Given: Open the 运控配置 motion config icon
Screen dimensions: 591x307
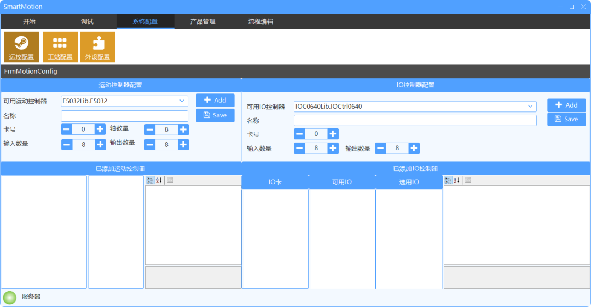Looking at the screenshot, I should point(22,47).
